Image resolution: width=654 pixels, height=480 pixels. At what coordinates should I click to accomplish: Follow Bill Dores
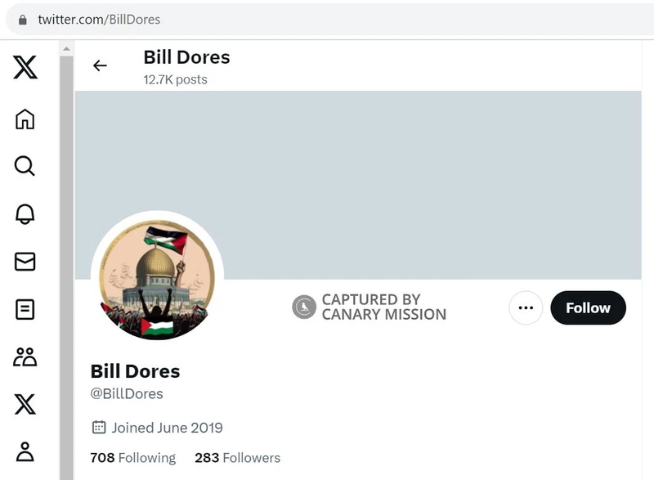click(588, 308)
